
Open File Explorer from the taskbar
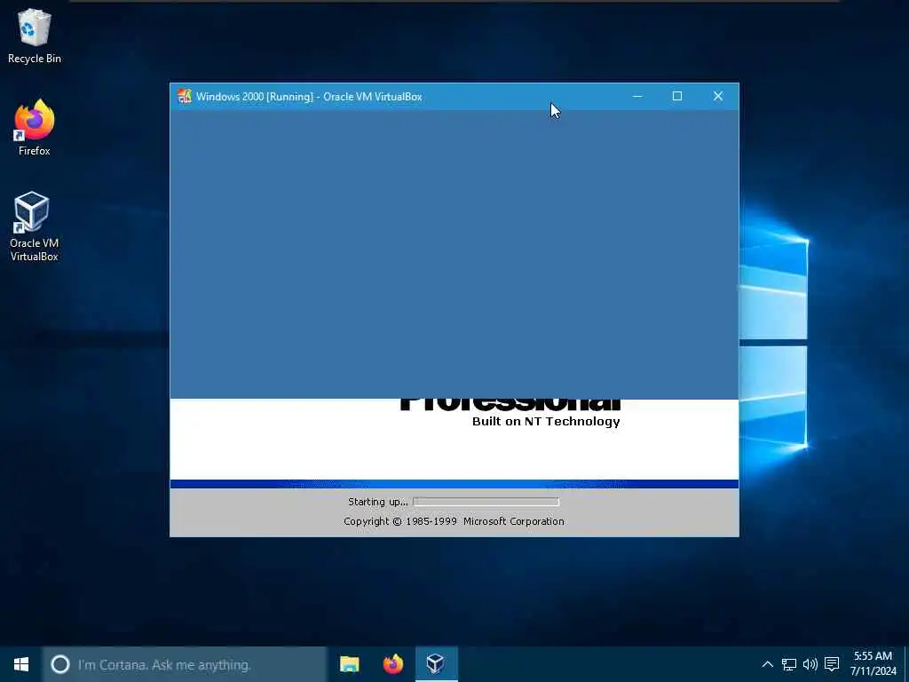[x=350, y=664]
